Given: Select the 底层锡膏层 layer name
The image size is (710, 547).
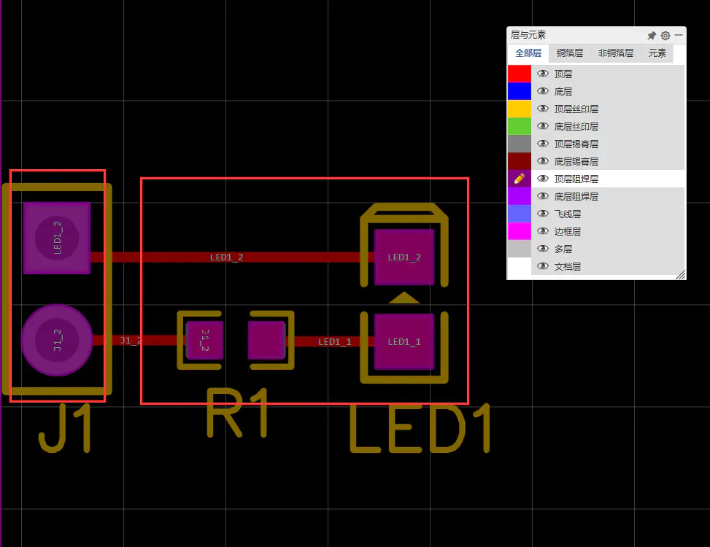Looking at the screenshot, I should 576,161.
